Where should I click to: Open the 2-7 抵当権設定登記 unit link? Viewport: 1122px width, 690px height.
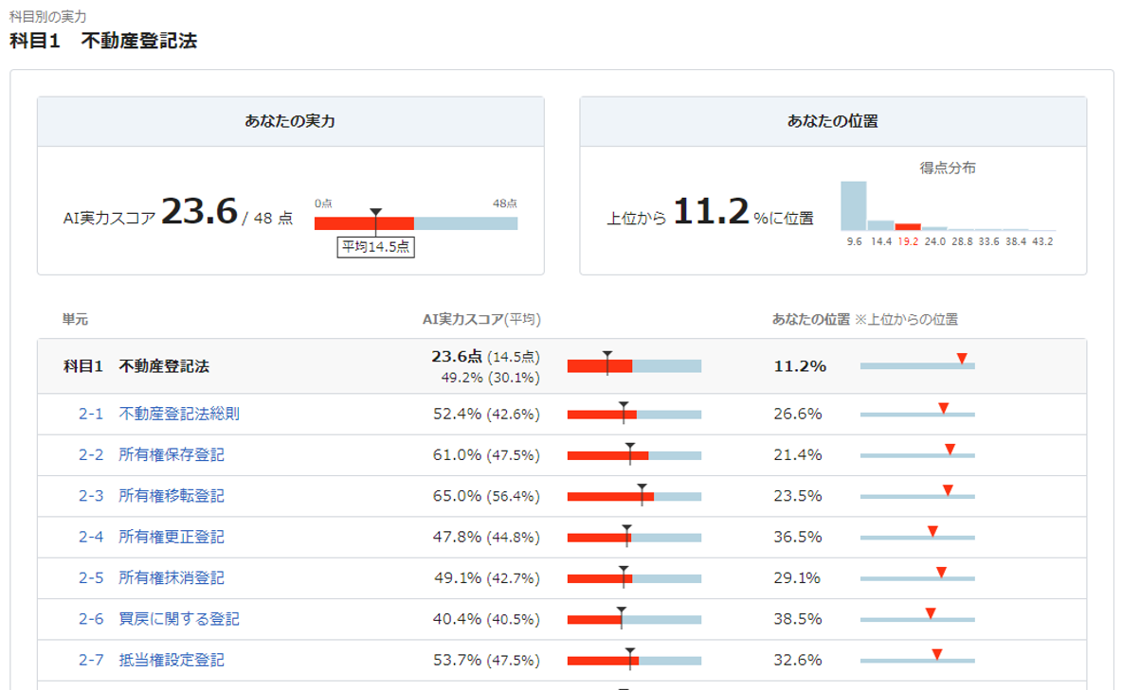151,660
